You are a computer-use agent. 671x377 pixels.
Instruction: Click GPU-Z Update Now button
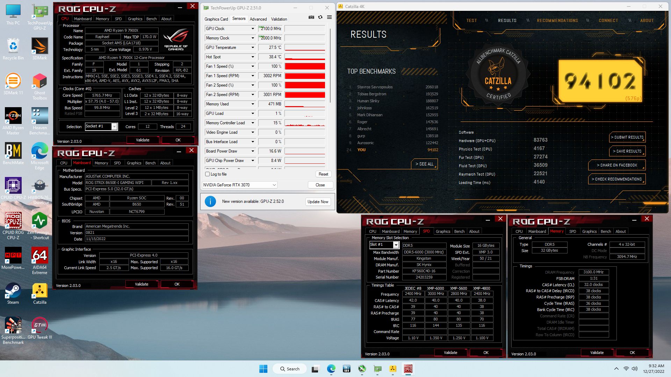point(318,202)
